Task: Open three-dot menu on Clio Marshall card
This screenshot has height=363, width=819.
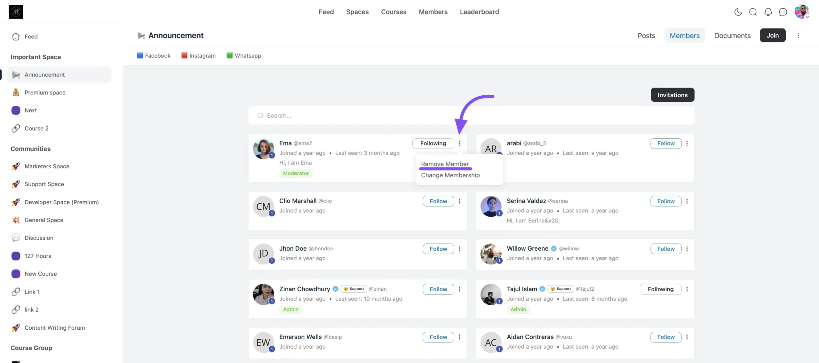Action: 459,201
